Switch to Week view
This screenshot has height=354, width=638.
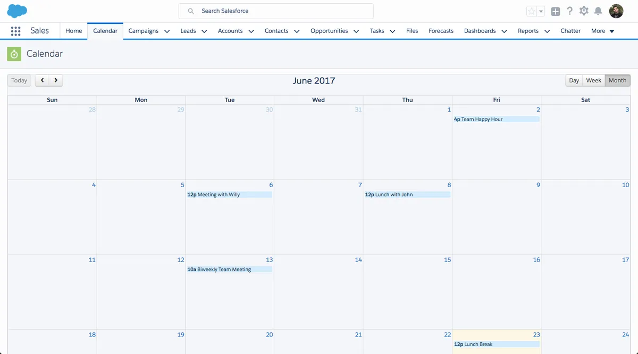coord(593,80)
